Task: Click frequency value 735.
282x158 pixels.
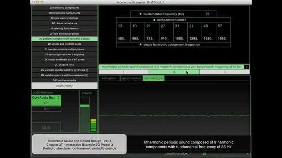Action: coord(150,39)
